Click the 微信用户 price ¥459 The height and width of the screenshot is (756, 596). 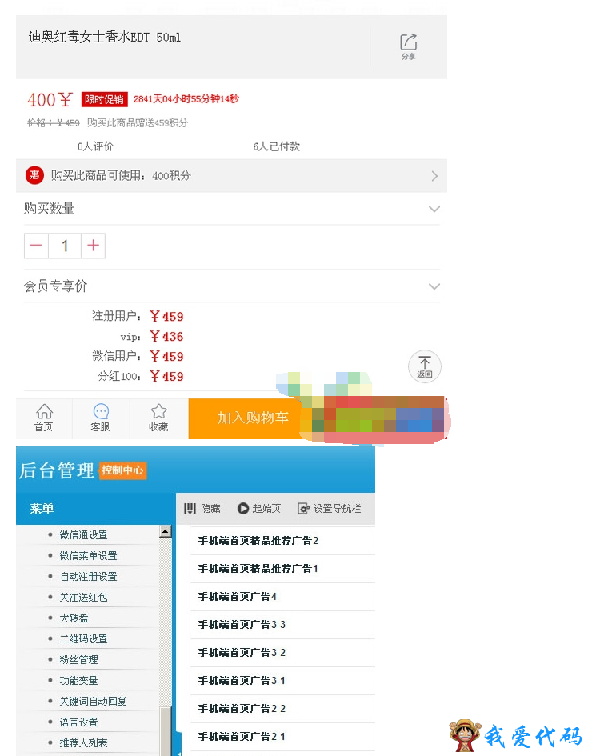point(166,356)
